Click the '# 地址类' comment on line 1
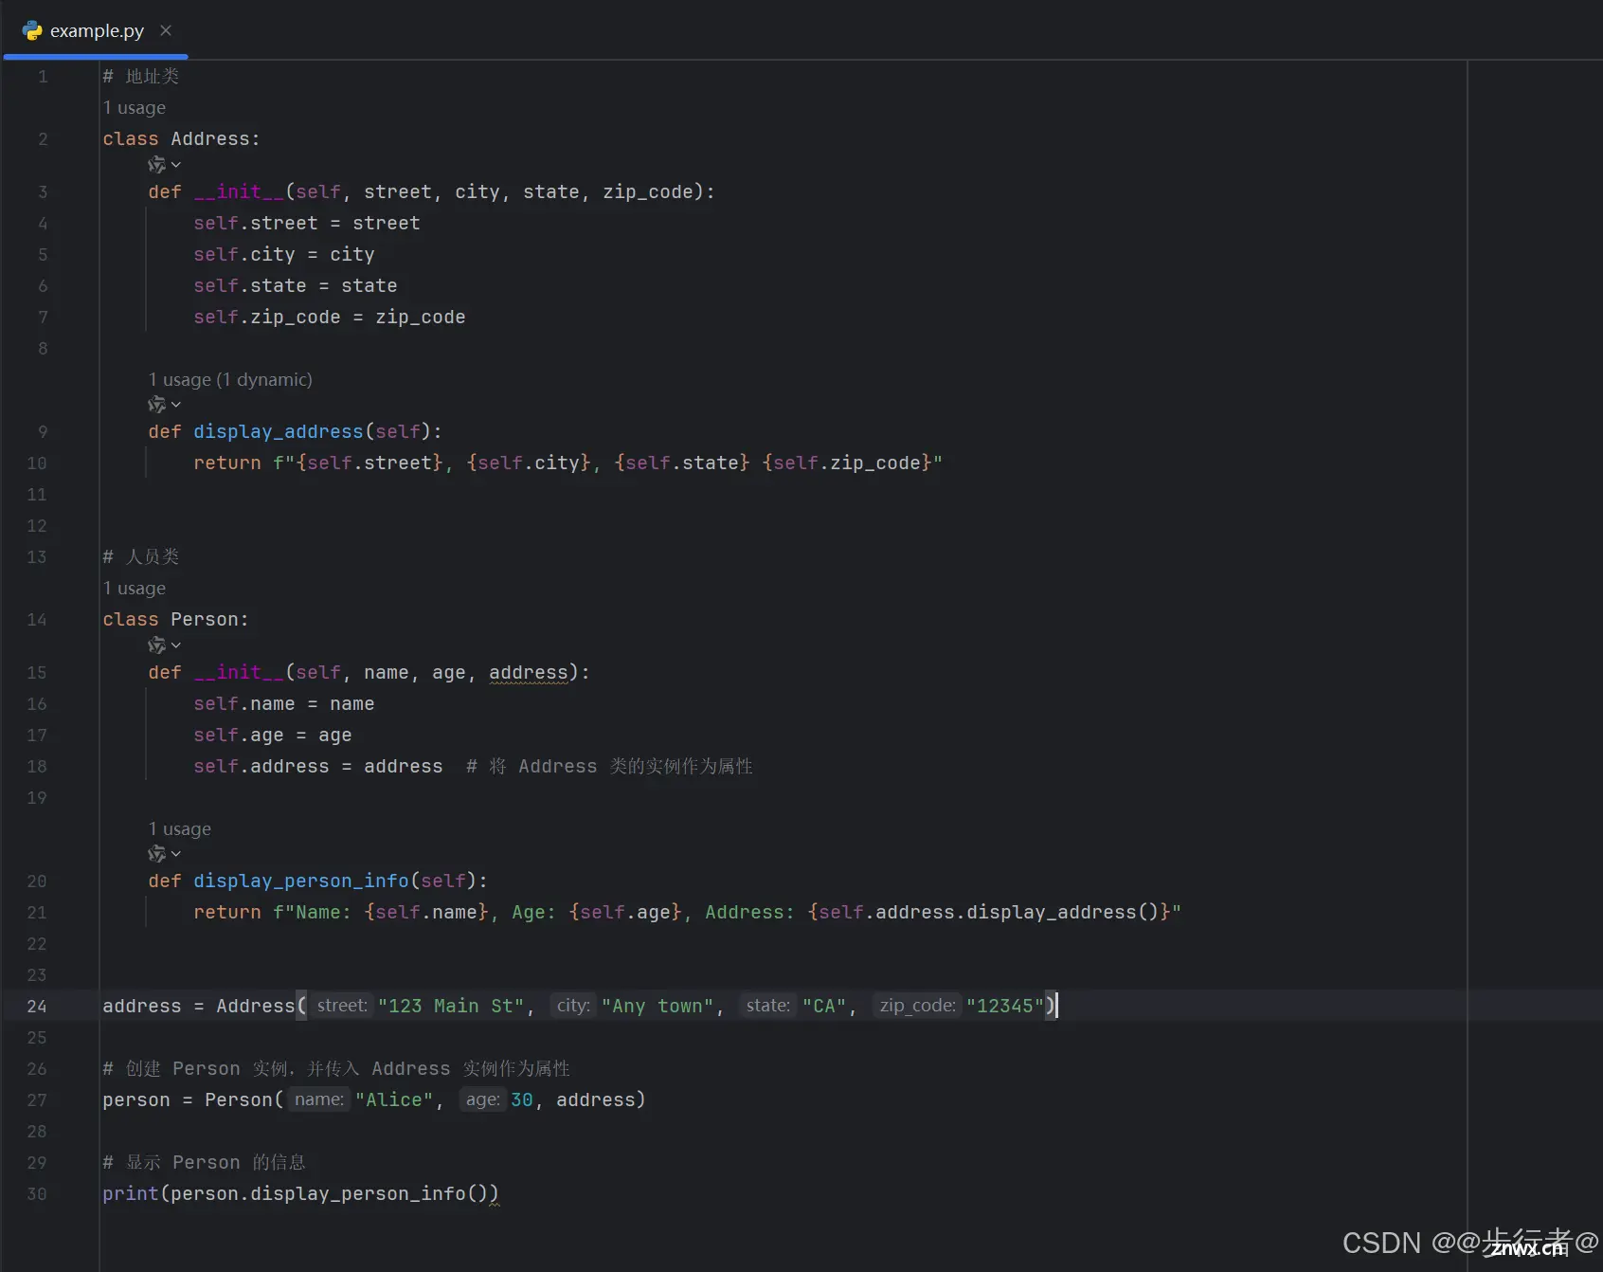The width and height of the screenshot is (1603, 1272). (x=141, y=77)
